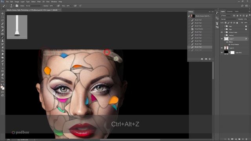Select the Gradient tool
Image resolution: width=251 pixels, height=141 pixels.
click(2, 51)
